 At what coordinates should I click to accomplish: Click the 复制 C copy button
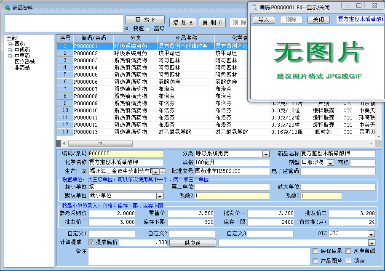(x=212, y=22)
